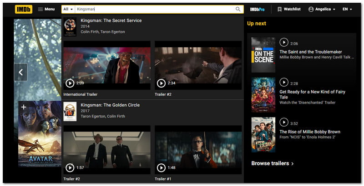Viewport: 364px width, 186px height.
Task: Open the International Trailer caption text
Action: (81, 94)
